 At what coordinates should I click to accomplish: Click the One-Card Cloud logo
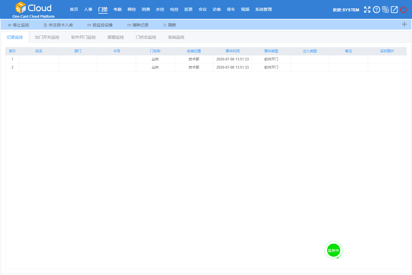33,10
